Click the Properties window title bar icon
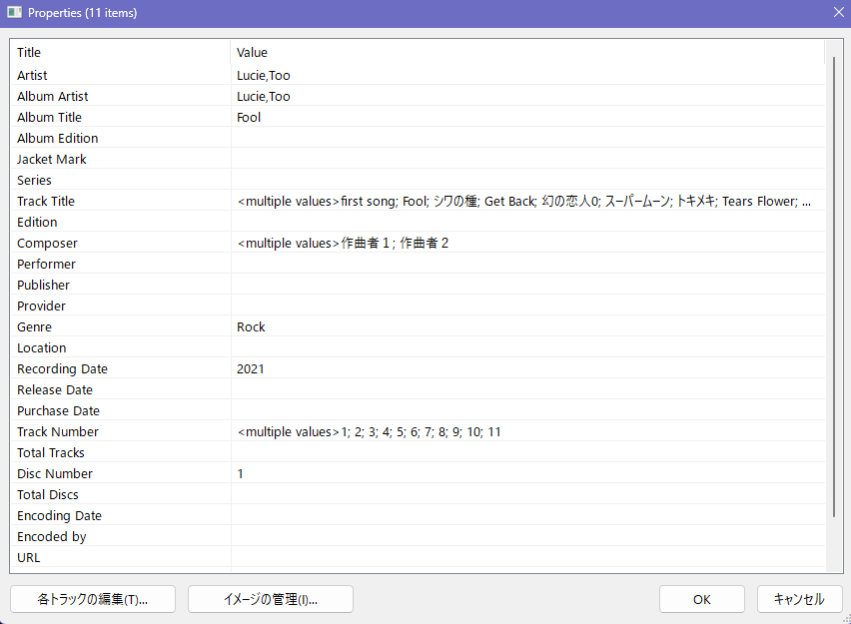 coord(14,13)
